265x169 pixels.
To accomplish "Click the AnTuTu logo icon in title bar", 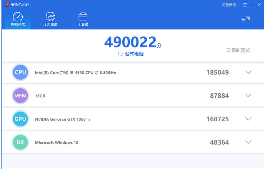I will tap(7, 5).
